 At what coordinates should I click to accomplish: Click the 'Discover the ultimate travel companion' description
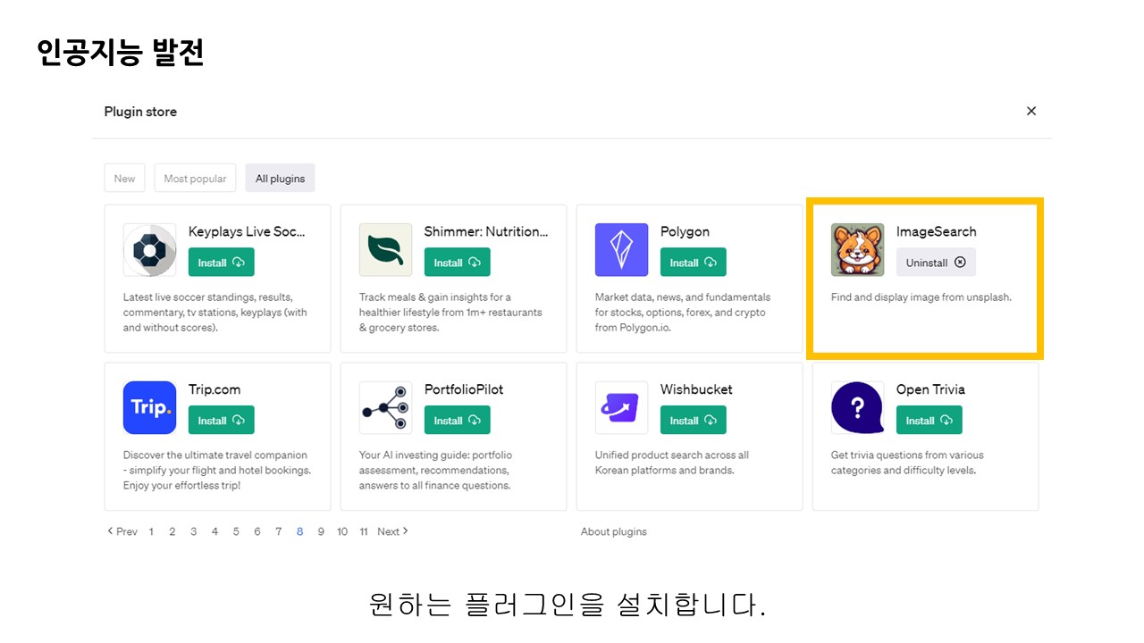pyautogui.click(x=215, y=471)
